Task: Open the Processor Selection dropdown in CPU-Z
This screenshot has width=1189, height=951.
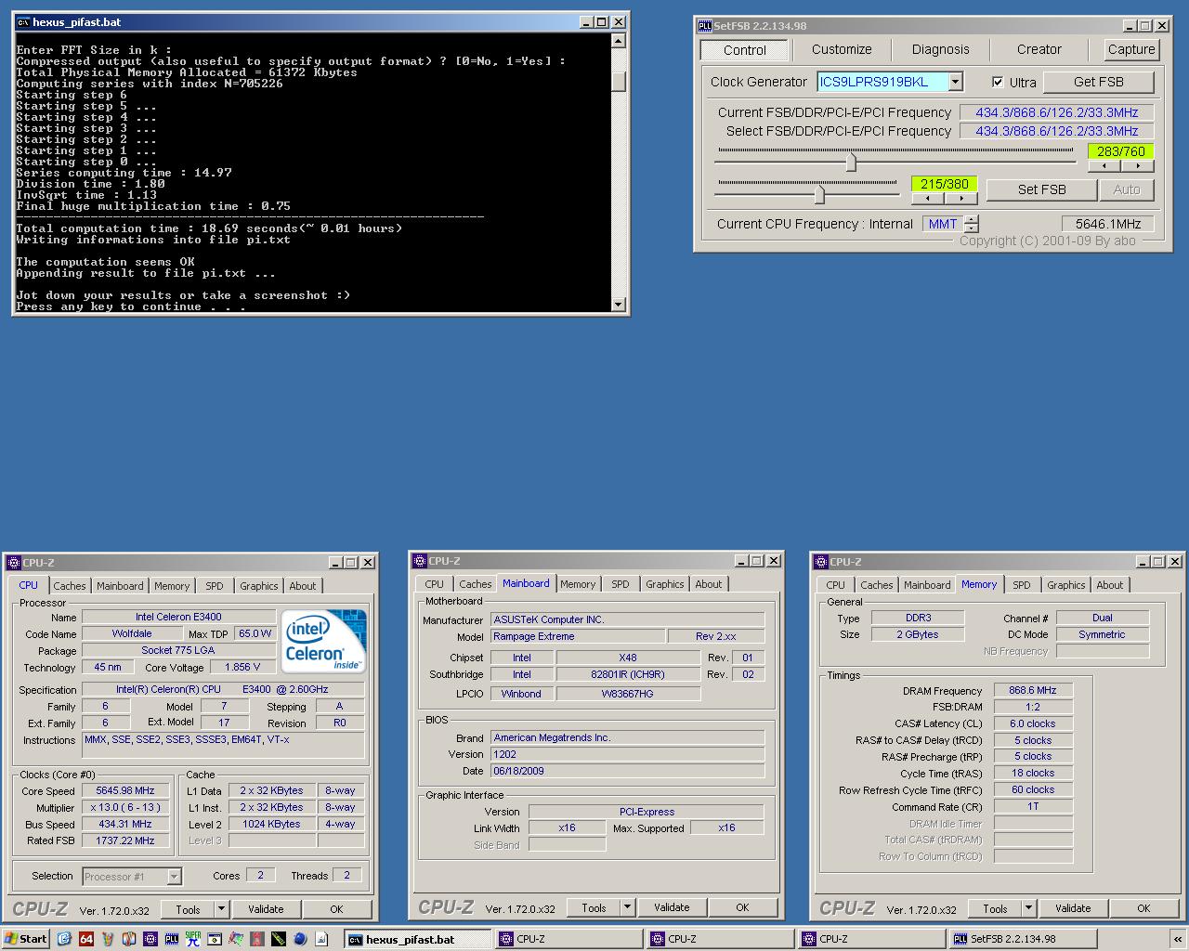Action: pyautogui.click(x=174, y=876)
